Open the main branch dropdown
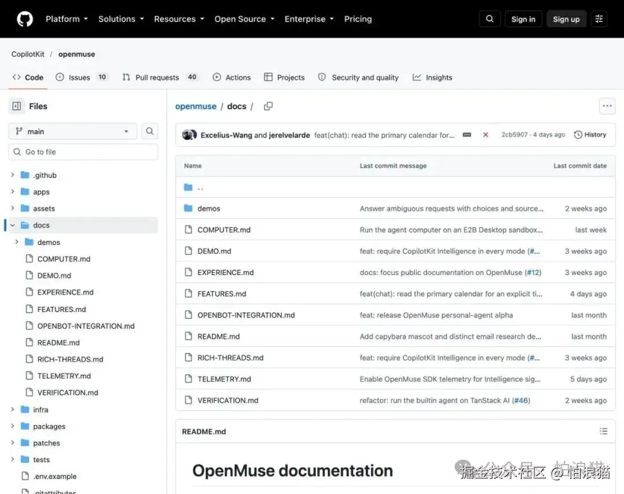The image size is (624, 494). click(x=73, y=131)
